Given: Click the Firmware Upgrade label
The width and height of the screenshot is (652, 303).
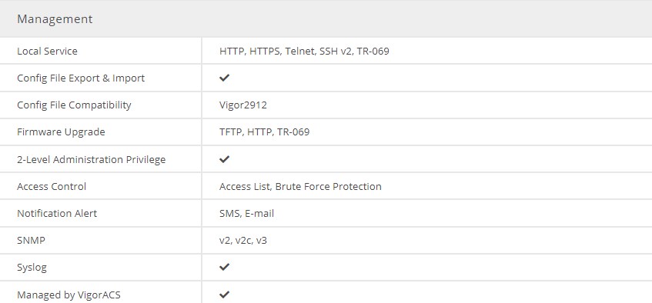Looking at the screenshot, I should (x=61, y=132).
